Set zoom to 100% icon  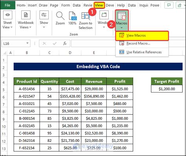click(72, 16)
